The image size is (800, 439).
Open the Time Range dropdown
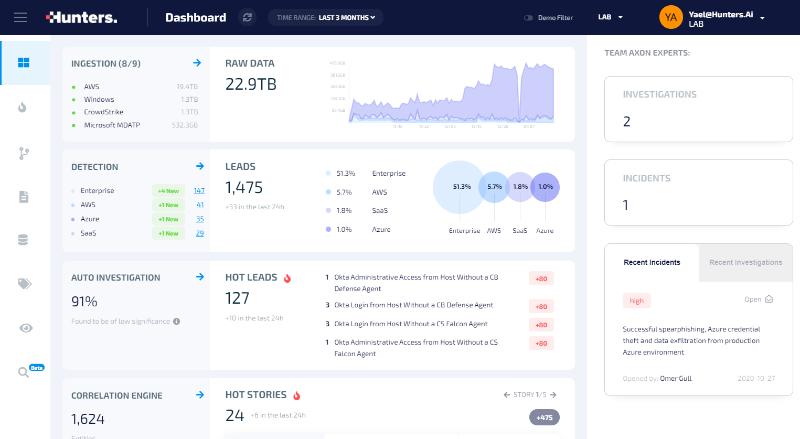click(326, 17)
